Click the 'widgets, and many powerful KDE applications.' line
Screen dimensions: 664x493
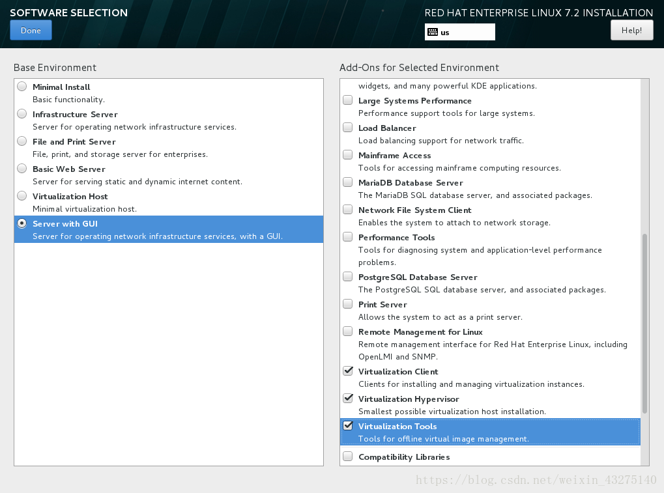(x=448, y=86)
